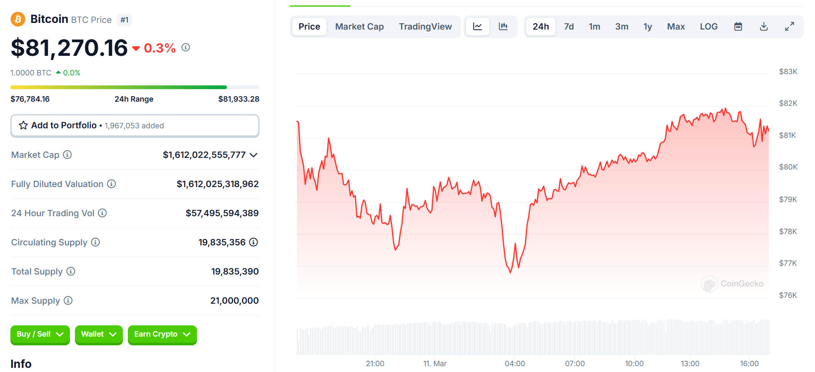Screen dimensions: 815x372
Task: Show Market Cap info tooltip icon
Action: click(67, 155)
